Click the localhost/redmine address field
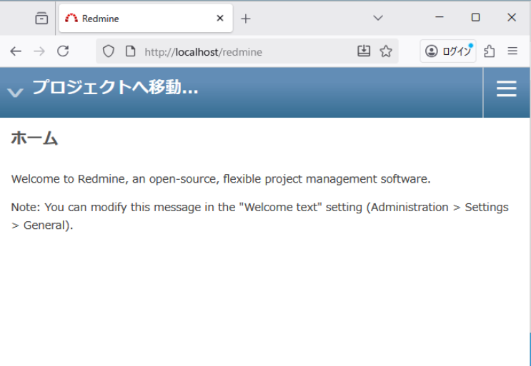The image size is (531, 366). tap(236, 51)
